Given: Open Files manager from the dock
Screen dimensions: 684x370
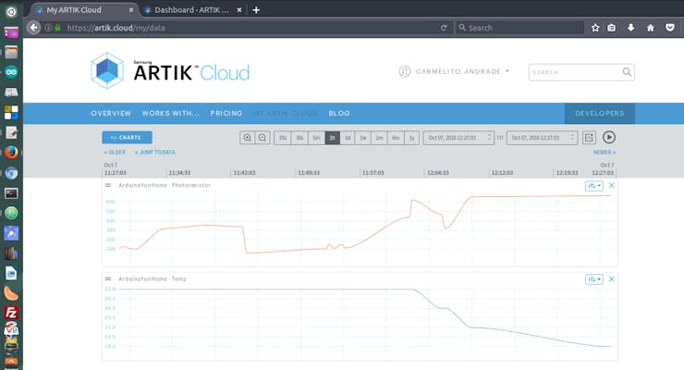Looking at the screenshot, I should pyautogui.click(x=11, y=53).
